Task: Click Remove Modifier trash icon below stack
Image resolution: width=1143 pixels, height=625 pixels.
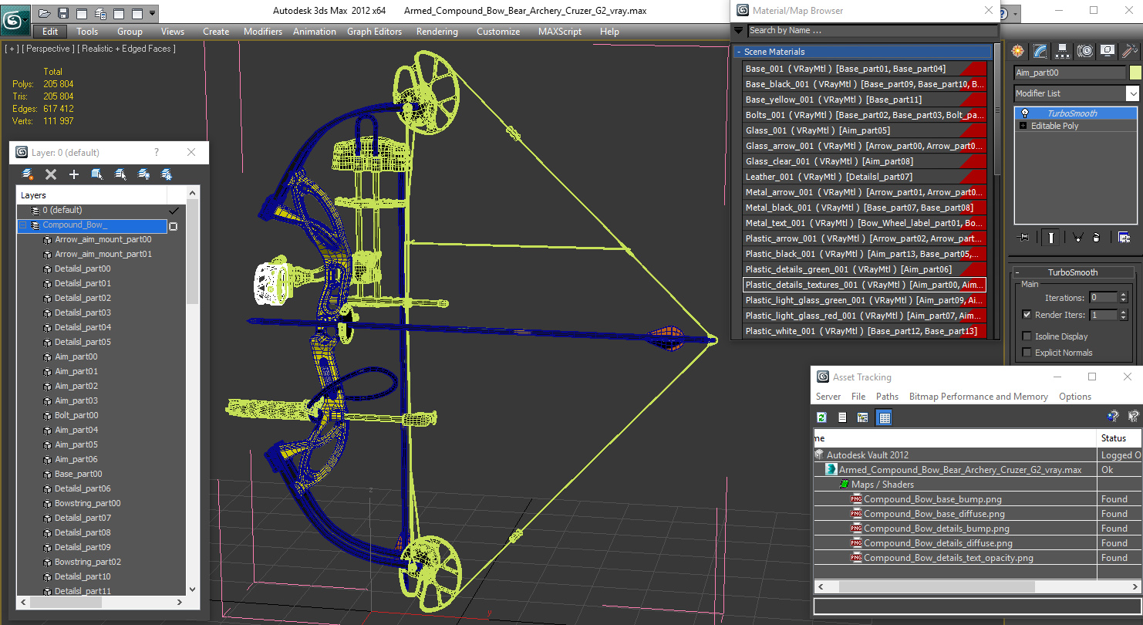Action: pos(1096,238)
